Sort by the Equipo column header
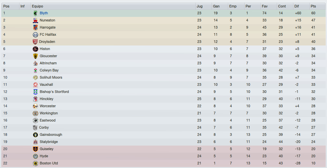This screenshot has width=327, height=168. [x=113, y=6]
